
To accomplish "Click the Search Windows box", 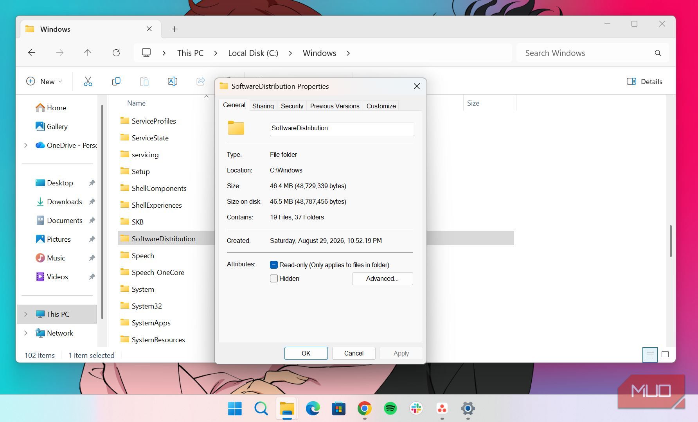I will 592,53.
